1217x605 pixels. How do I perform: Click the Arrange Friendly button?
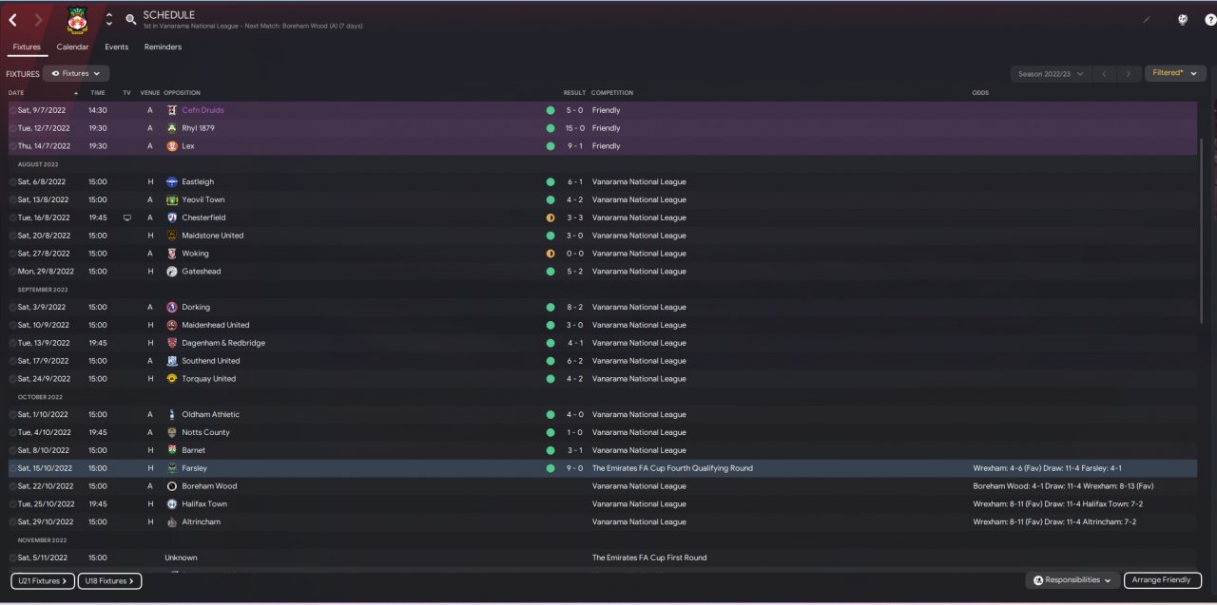coord(1163,580)
